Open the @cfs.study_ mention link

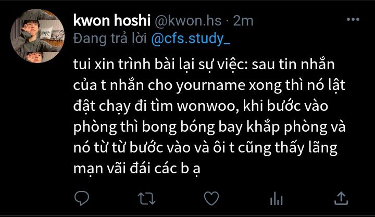191,39
